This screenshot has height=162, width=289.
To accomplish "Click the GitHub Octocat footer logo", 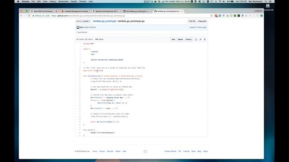I will (145, 152).
